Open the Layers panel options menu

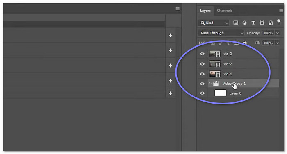[x=281, y=11]
